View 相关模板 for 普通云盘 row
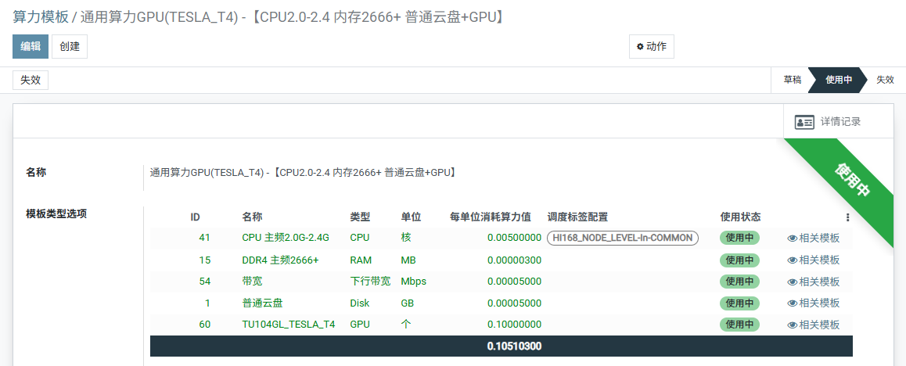The height and width of the screenshot is (366, 906). [x=814, y=303]
